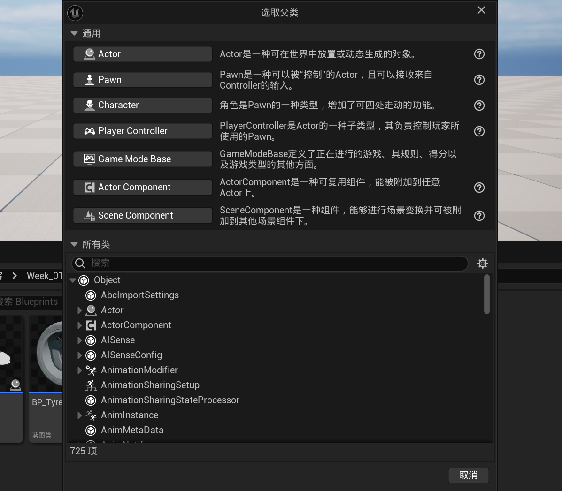Screen dimensions: 562x491
Task: Click the AnimMetaData class icon
Action: pyautogui.click(x=91, y=431)
